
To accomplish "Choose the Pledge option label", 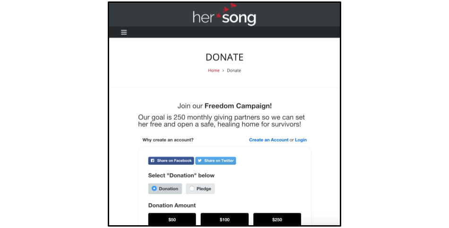I will pos(204,189).
